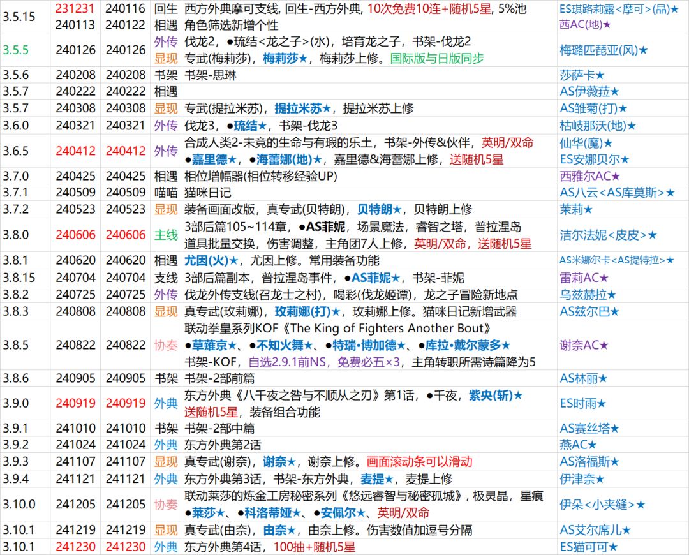Select the bold blue 紫央(斩)★ name
Viewport: 689px width, 555px height.
coord(496,396)
